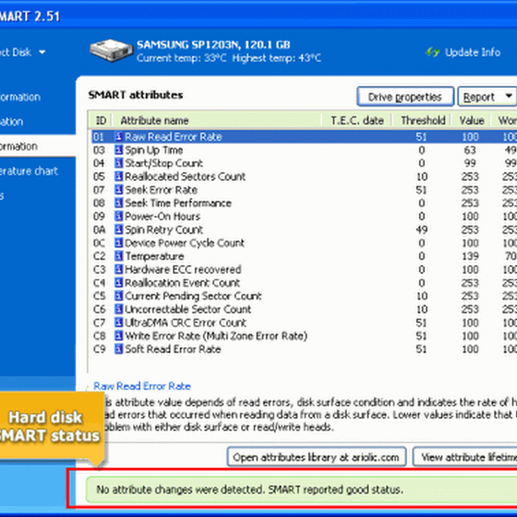Click the hard disk drive icon
517x517 pixels.
tap(110, 52)
